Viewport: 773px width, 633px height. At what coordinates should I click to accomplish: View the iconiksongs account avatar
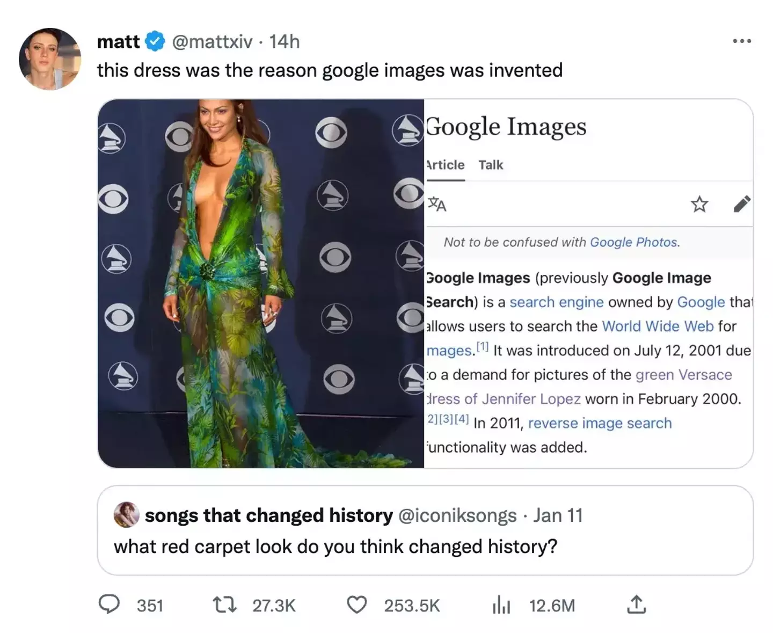pyautogui.click(x=127, y=514)
